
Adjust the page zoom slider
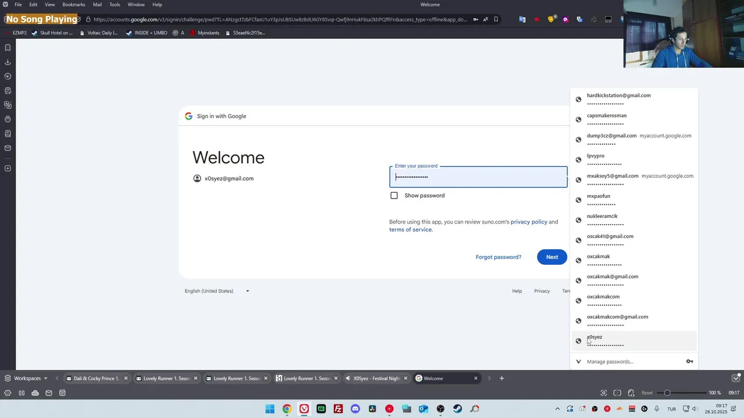pyautogui.click(x=681, y=393)
